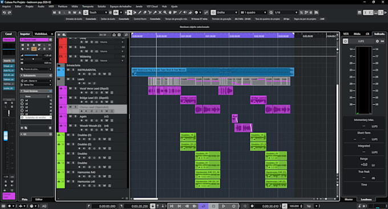This screenshot has width=388, height=209.
Task: Switch to the Master tab in right zone
Action: click(x=349, y=199)
